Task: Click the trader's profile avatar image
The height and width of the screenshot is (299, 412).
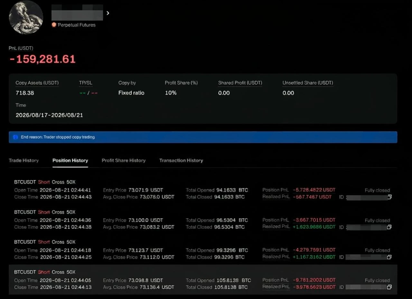Action: tap(26, 17)
